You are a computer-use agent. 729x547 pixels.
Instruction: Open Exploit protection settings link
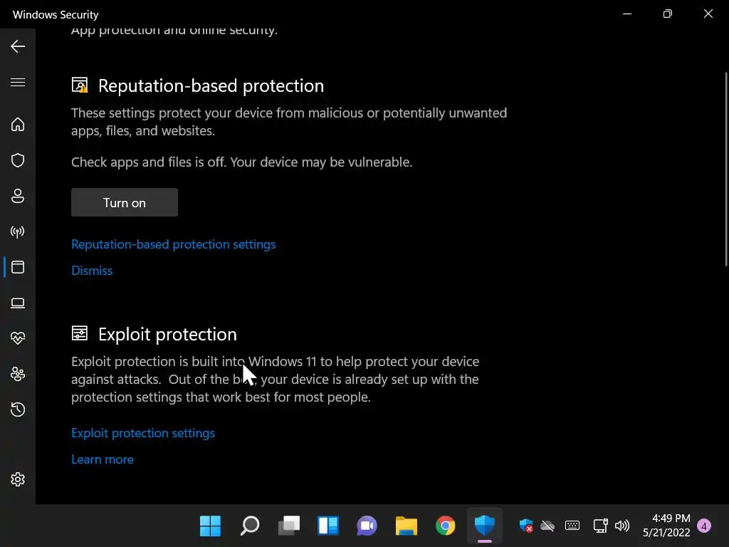coord(143,433)
